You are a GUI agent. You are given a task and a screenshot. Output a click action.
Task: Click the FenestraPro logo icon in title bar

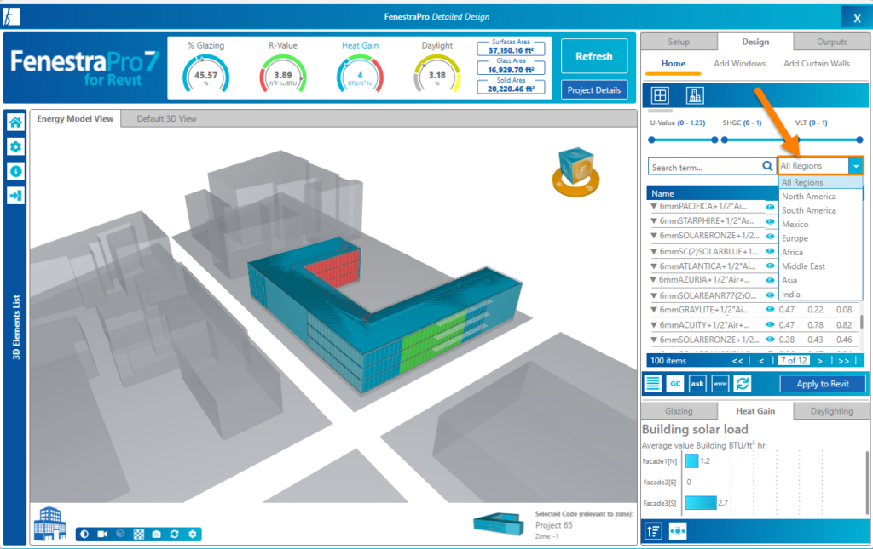click(11, 17)
